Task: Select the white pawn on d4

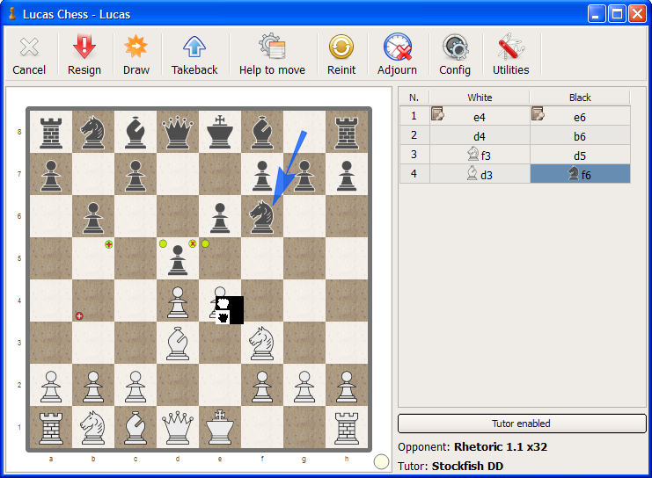Action: [x=178, y=301]
